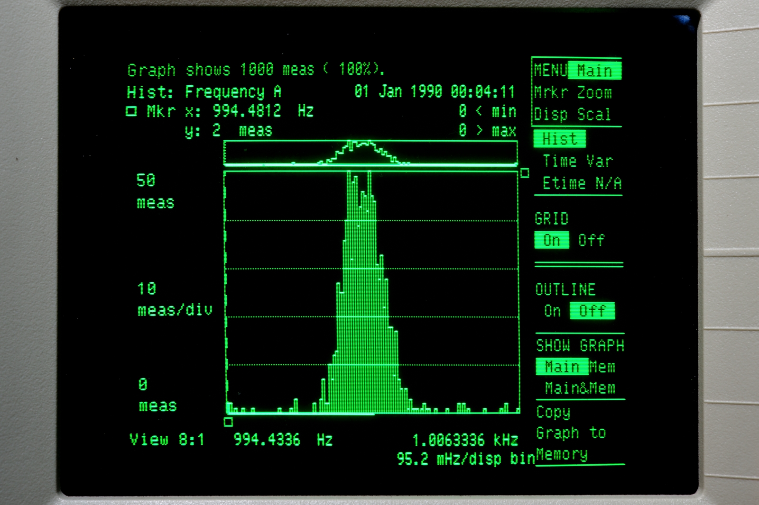Open the Disp menu option
The image size is (759, 505).
pos(551,114)
